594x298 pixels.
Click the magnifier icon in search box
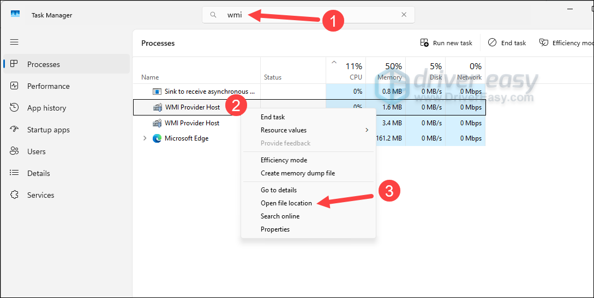click(213, 15)
